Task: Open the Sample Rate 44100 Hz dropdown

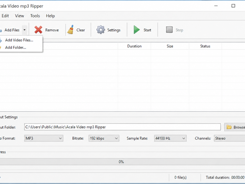Action: point(170,138)
